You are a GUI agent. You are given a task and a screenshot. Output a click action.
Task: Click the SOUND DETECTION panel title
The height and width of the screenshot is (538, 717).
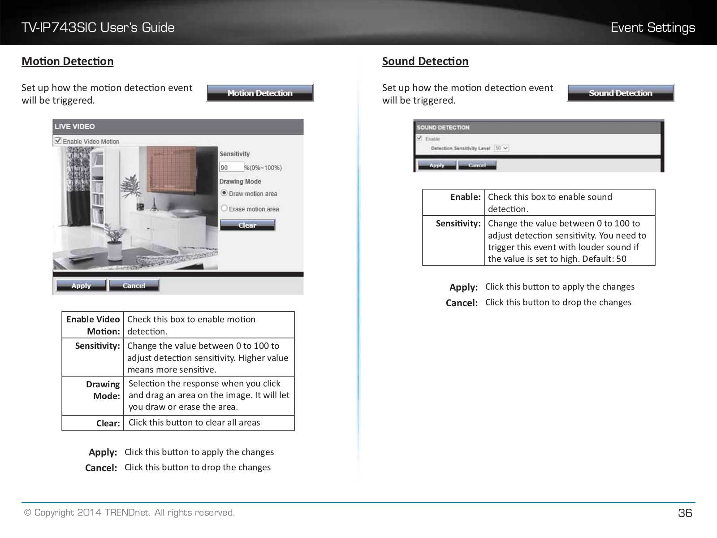(x=443, y=127)
